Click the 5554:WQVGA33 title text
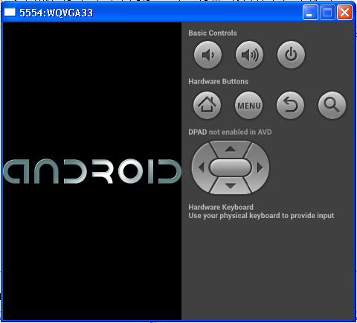 pyautogui.click(x=57, y=13)
